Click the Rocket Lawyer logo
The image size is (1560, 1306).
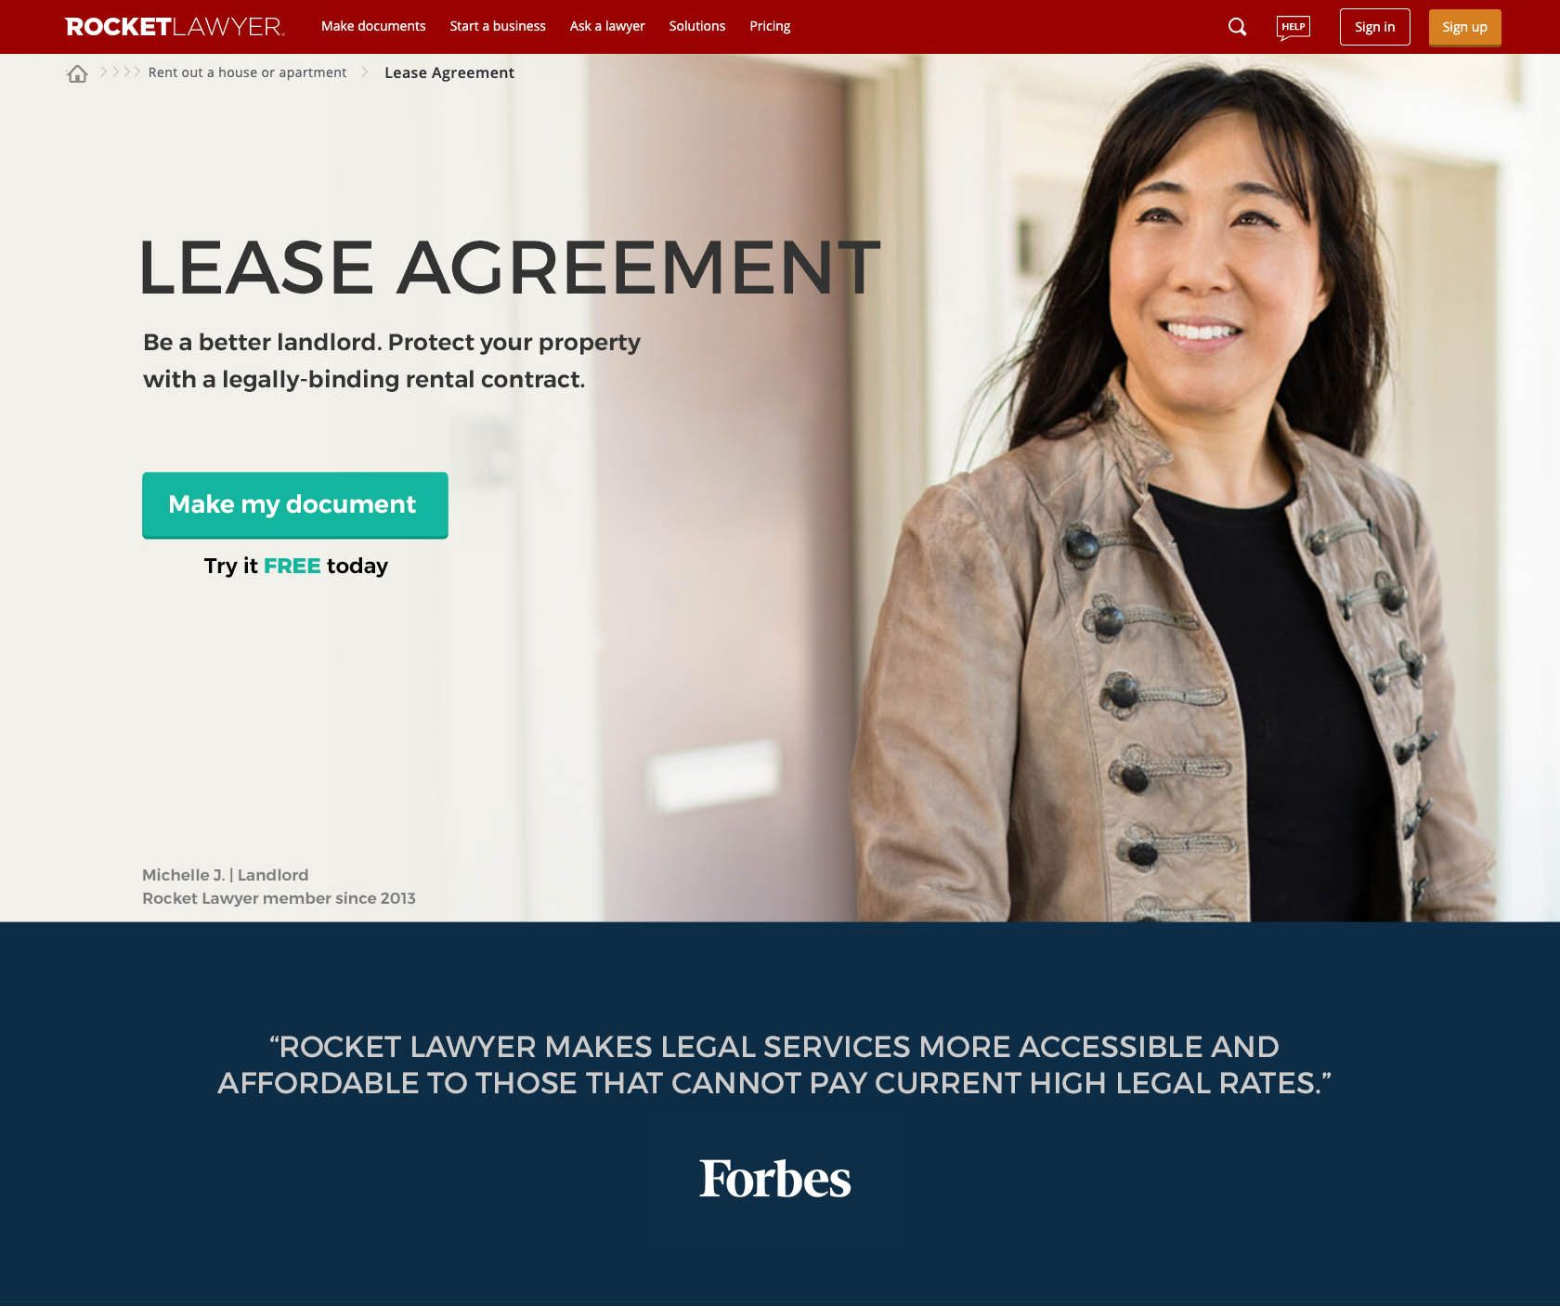[175, 27]
